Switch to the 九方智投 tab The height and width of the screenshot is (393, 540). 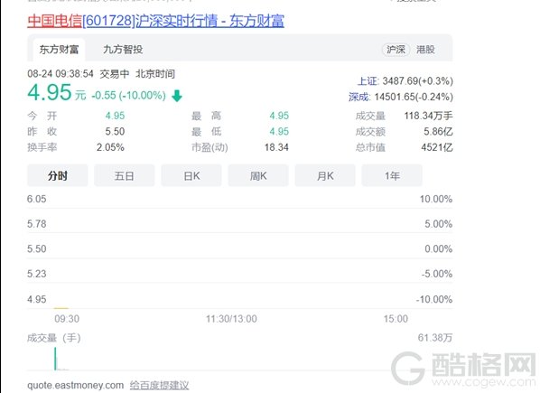(x=123, y=50)
